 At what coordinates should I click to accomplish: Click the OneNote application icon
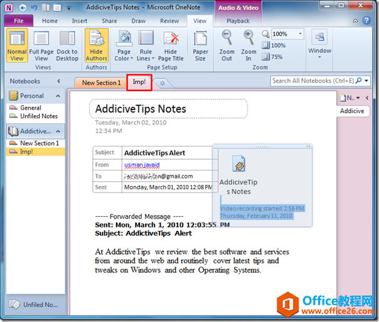pos(9,8)
